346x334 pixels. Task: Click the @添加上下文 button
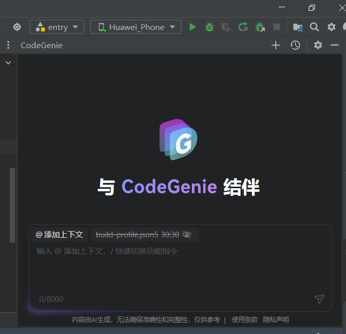tap(59, 235)
